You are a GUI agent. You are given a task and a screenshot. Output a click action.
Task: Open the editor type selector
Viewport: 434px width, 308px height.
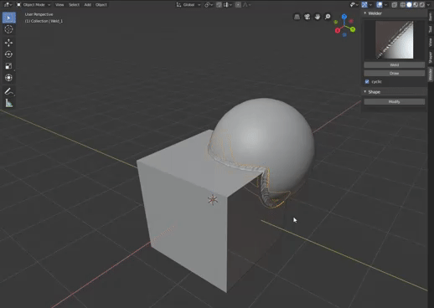[8, 4]
